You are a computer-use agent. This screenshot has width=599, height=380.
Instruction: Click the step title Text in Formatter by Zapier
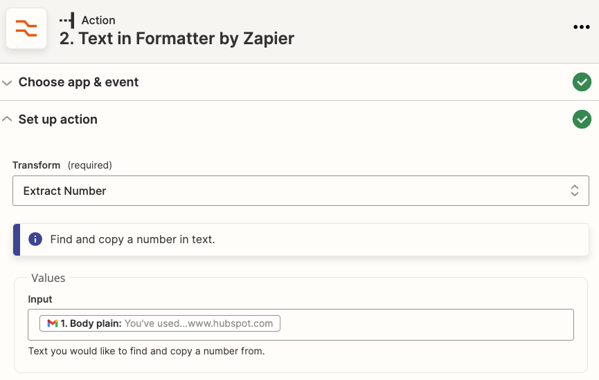(x=177, y=39)
